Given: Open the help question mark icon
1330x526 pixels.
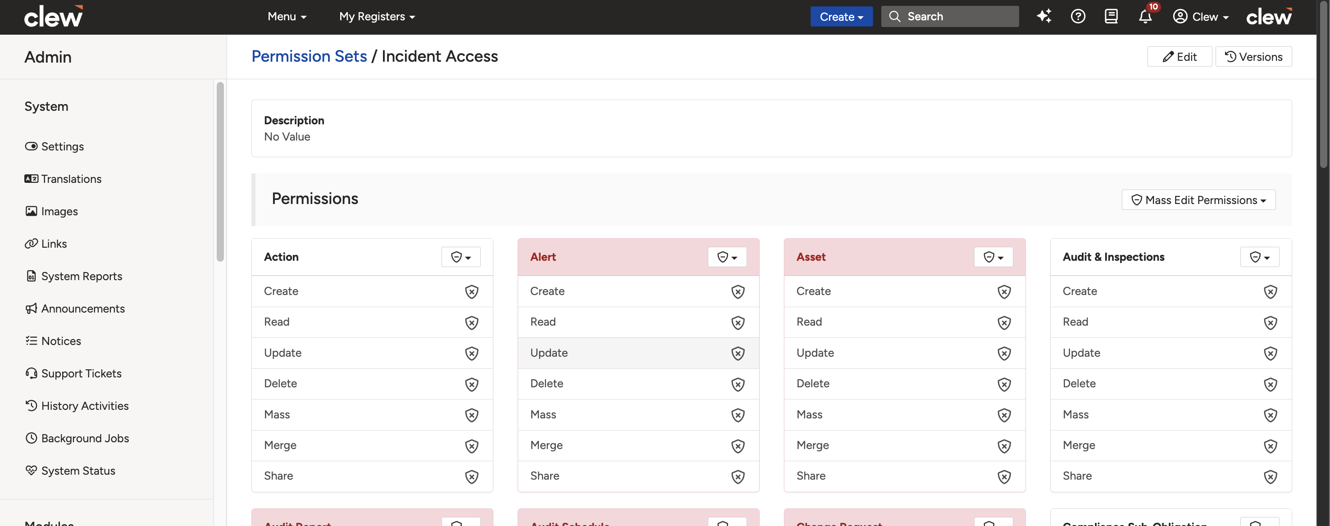Looking at the screenshot, I should click(1078, 17).
